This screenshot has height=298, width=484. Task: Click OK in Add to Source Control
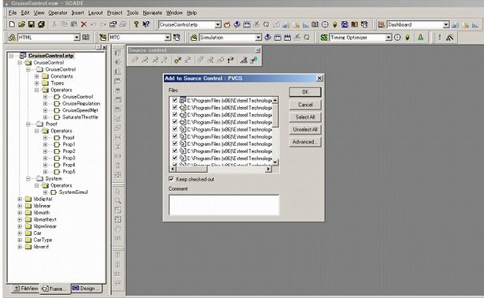click(305, 91)
